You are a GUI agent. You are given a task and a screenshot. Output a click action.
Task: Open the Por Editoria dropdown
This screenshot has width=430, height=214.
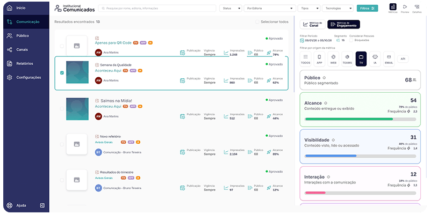(270, 8)
